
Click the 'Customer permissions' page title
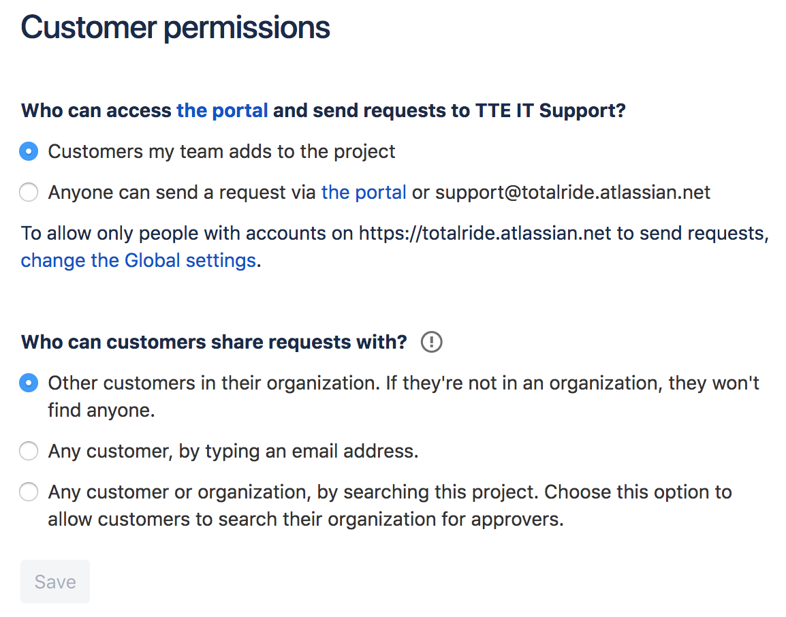pyautogui.click(x=176, y=28)
